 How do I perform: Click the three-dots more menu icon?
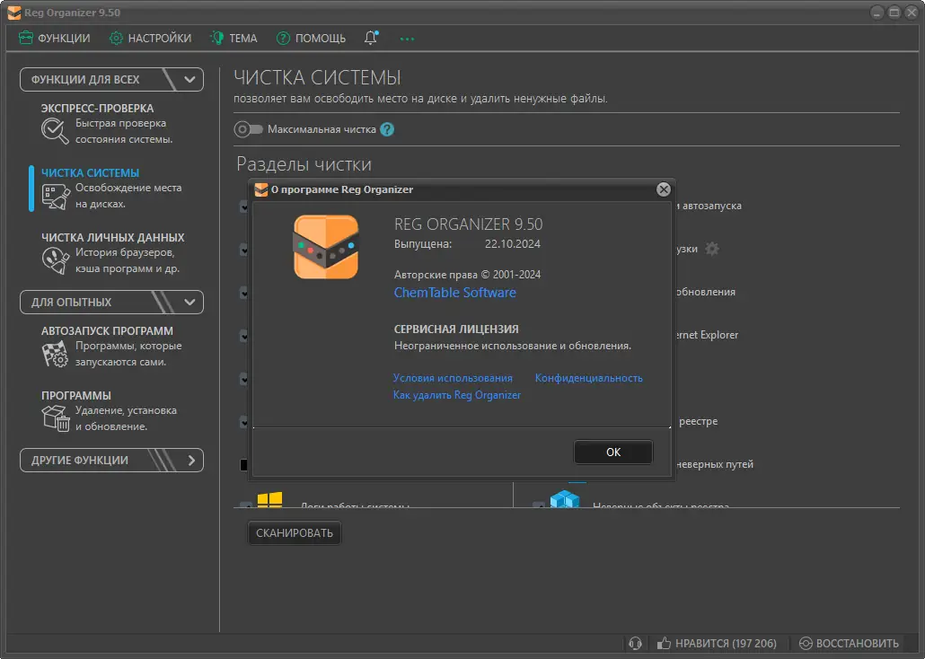click(407, 39)
